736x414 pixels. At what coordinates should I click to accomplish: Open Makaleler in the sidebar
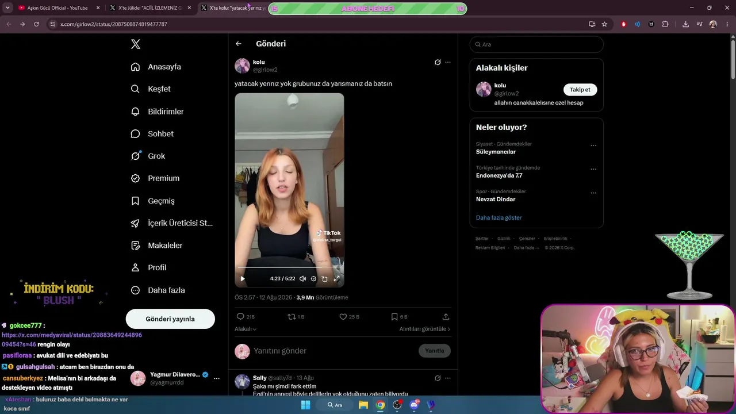coord(156,246)
